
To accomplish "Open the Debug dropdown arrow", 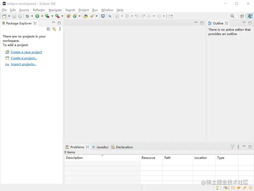I will 32,16.
